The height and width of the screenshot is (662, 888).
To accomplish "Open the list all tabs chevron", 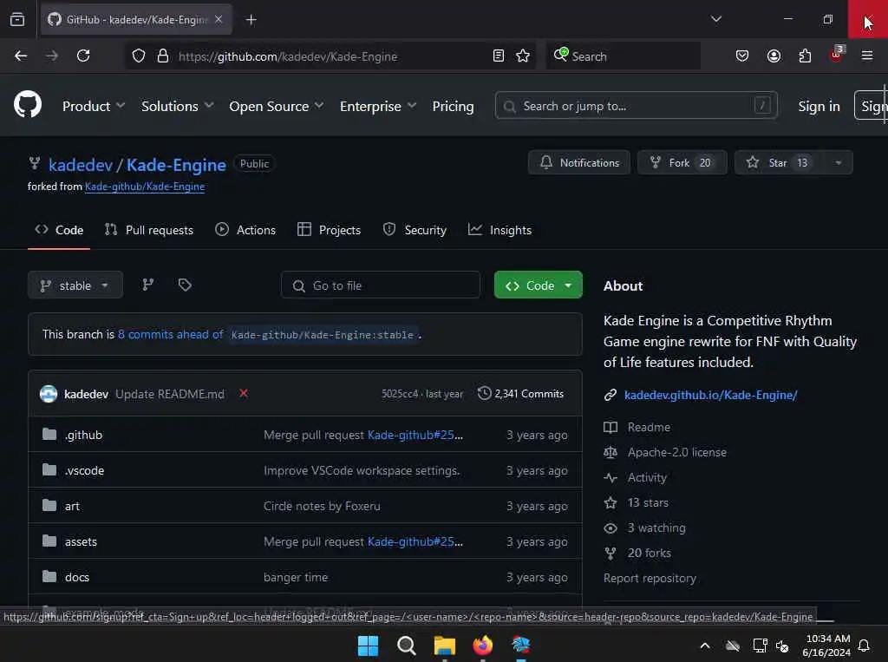I will pos(715,19).
